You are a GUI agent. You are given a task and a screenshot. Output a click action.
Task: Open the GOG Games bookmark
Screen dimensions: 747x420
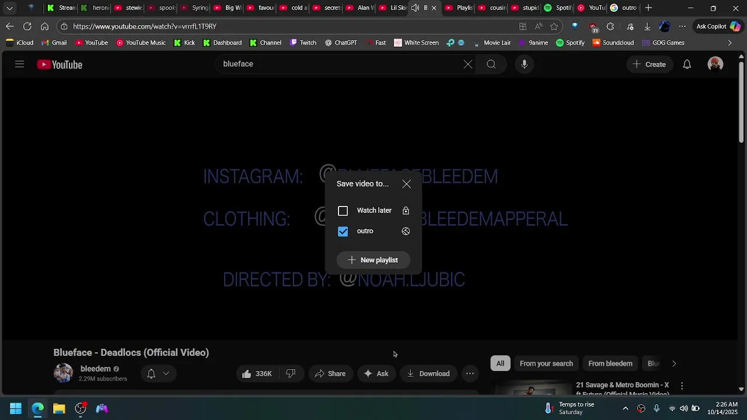(x=663, y=43)
